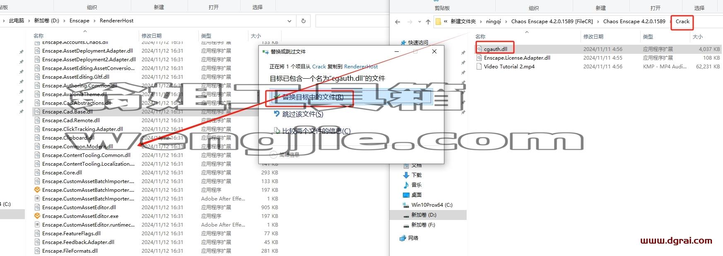
Task: Select Enscape.ClickTracking.Adapter.dll file name
Action: [83, 129]
